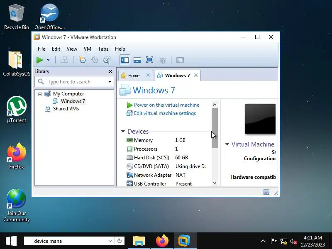Click the devices list scrollbar thumb
The height and width of the screenshot is (249, 332).
pos(215,128)
